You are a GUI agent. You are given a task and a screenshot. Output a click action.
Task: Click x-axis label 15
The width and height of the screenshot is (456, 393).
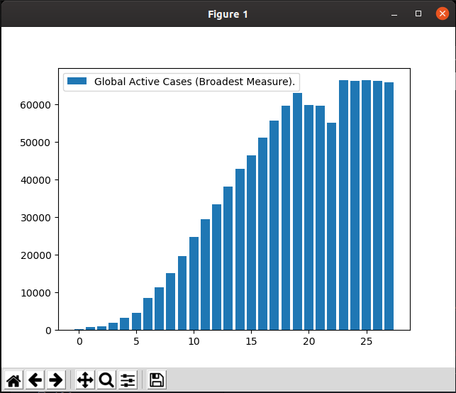(251, 341)
